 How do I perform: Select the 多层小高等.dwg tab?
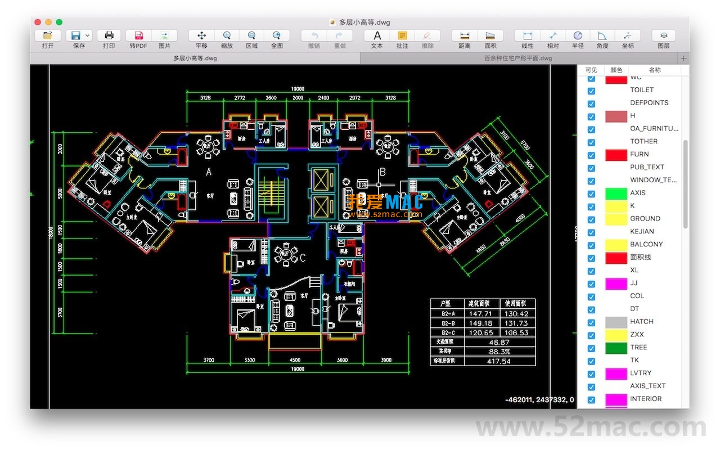click(x=195, y=58)
